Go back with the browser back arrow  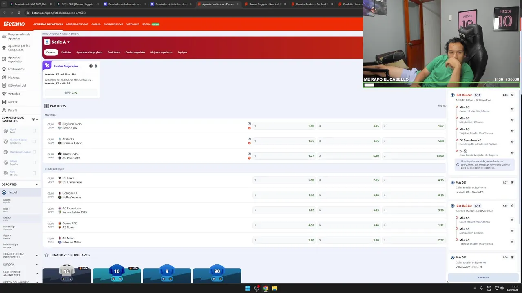(x=4, y=13)
